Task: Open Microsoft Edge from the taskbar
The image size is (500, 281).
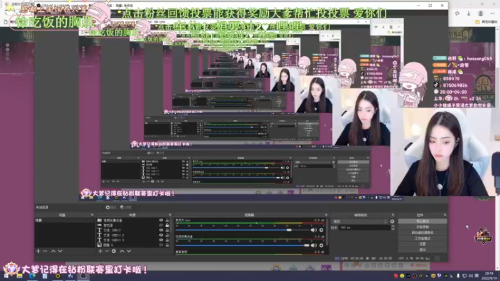Action: tap(32, 276)
